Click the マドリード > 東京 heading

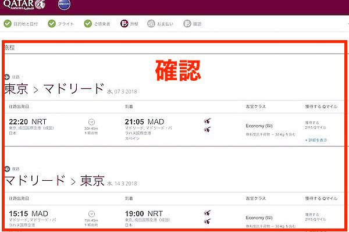55,180
